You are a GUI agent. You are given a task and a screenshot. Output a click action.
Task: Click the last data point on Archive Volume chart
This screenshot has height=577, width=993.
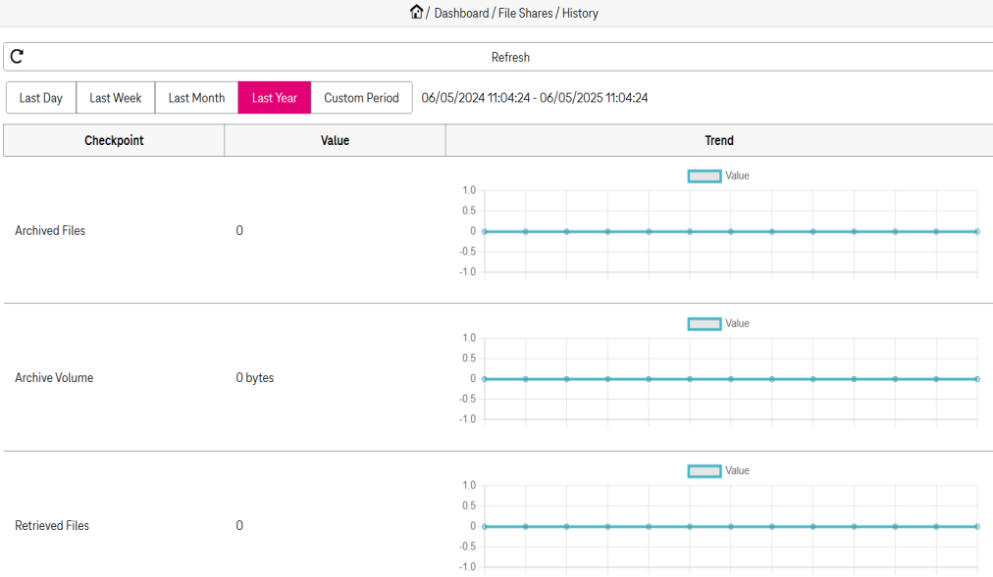coord(977,379)
